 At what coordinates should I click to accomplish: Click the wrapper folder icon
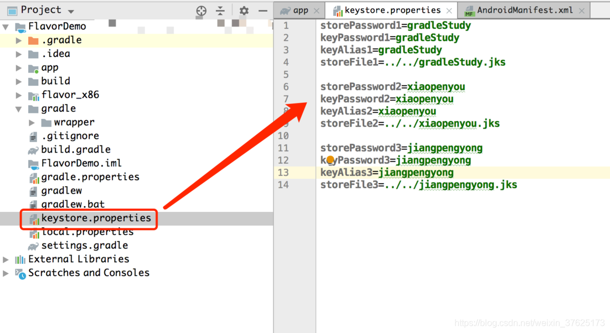click(46, 122)
